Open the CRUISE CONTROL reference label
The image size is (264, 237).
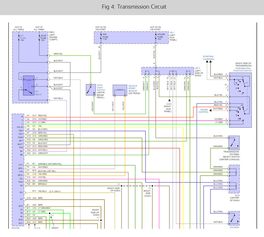pos(203,111)
